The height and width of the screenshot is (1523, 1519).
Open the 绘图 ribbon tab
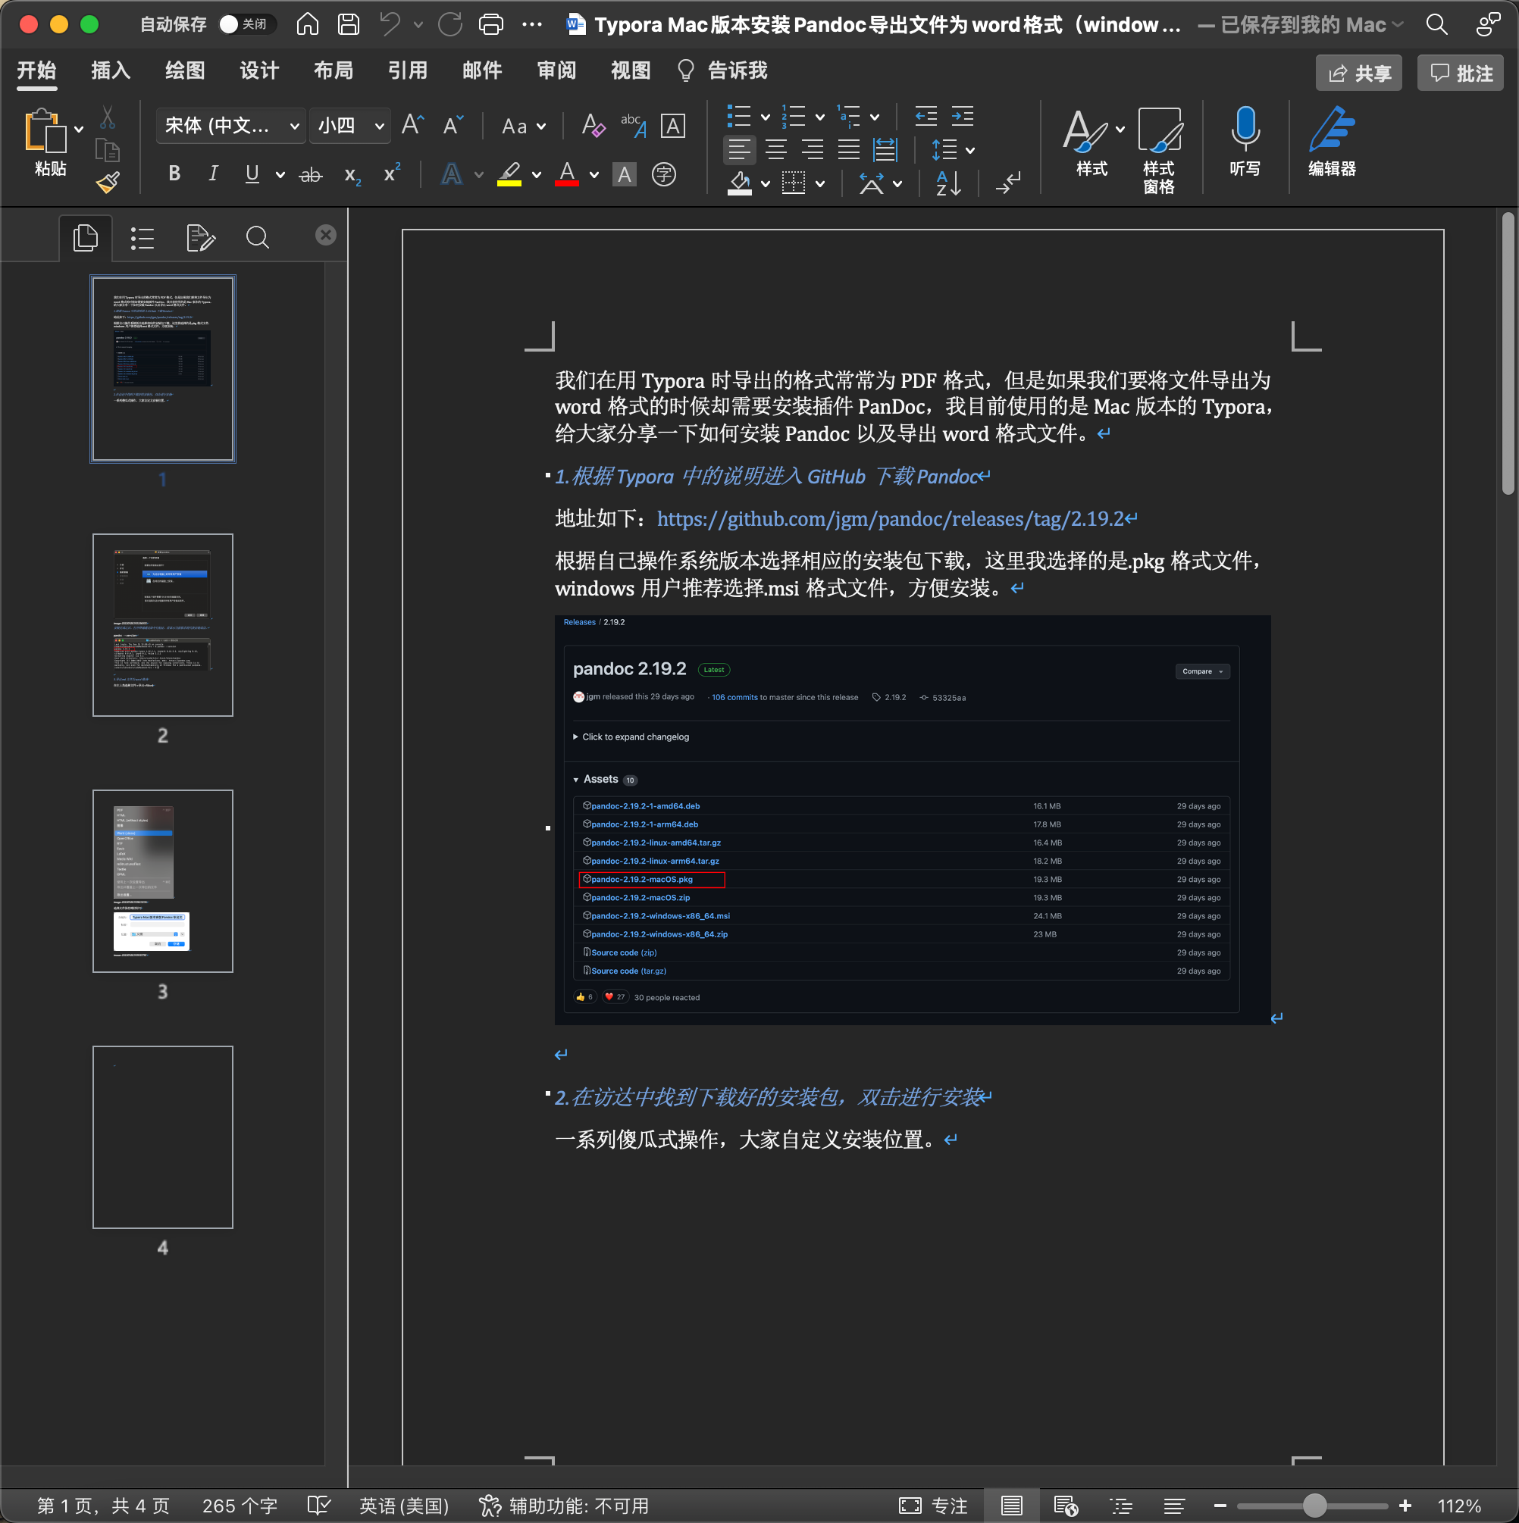pos(186,71)
